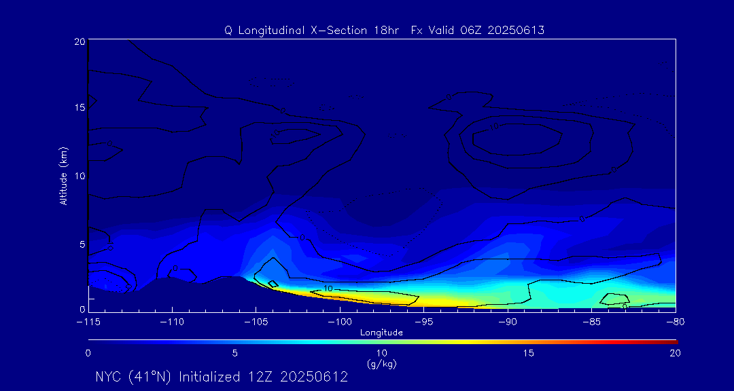
Task: Click the color scale label 0
Action: (88, 353)
